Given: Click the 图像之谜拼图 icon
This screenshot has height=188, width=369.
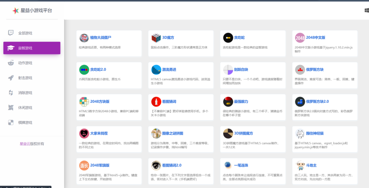Looking at the screenshot, I should (156, 134).
